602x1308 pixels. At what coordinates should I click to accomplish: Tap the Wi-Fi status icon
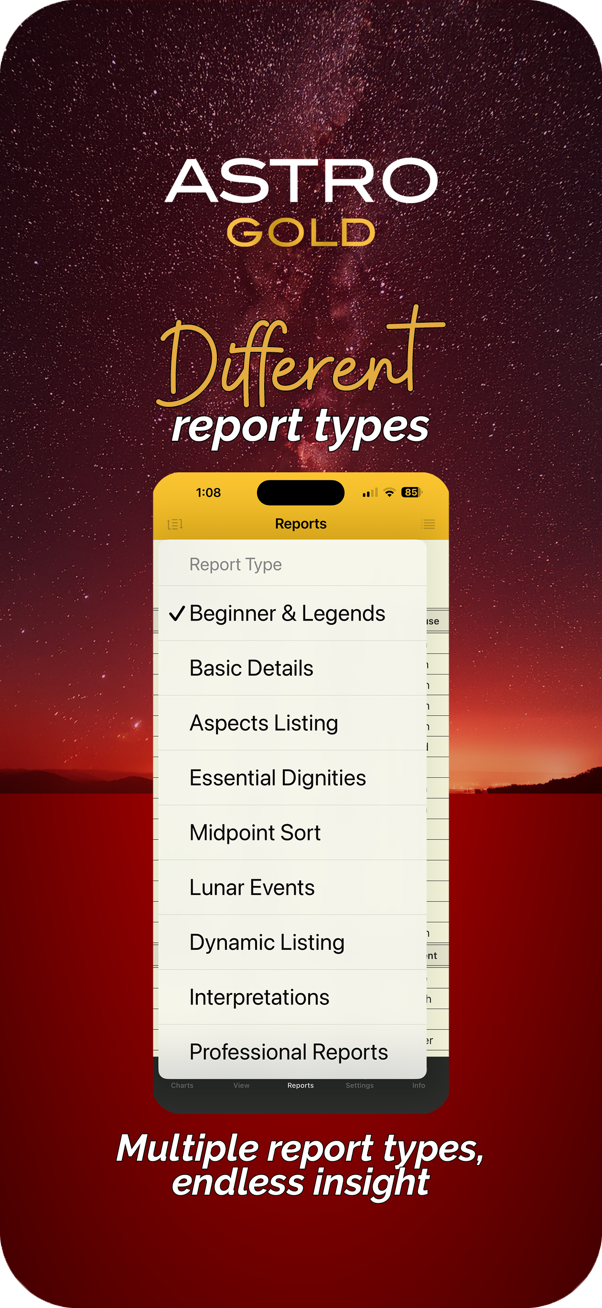(x=389, y=492)
